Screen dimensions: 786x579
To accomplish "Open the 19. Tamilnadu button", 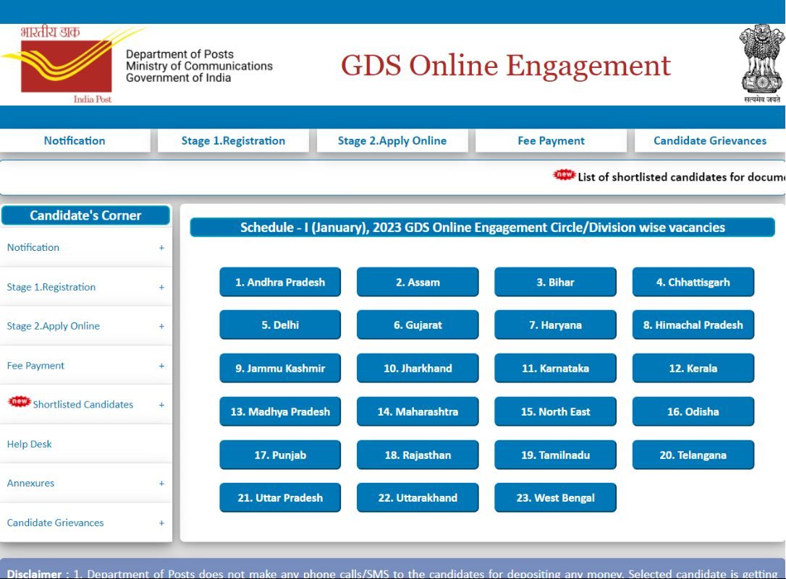I will 555,455.
